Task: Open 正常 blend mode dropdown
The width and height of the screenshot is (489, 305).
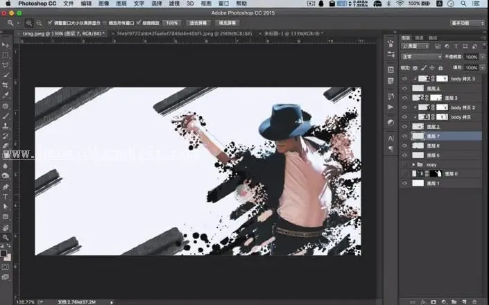Action: tap(421, 57)
